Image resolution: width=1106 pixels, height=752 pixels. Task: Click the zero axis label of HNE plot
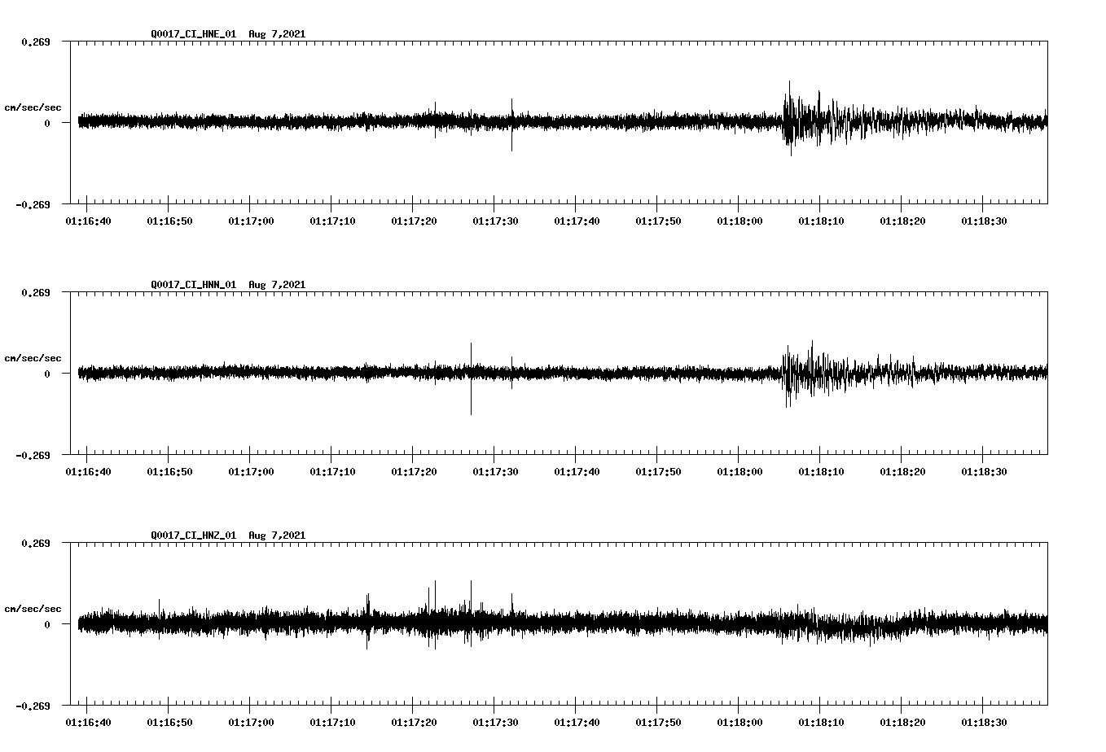[x=46, y=123]
